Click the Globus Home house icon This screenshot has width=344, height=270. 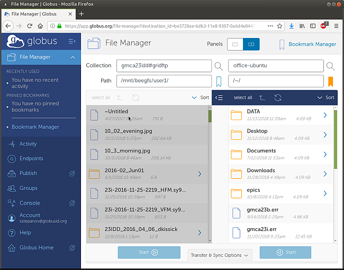click(12, 248)
